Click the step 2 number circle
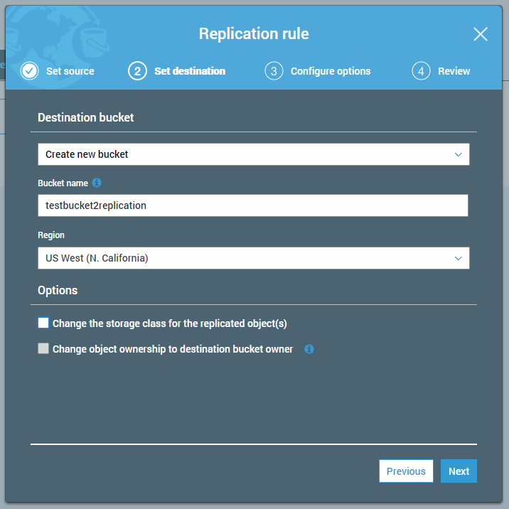Viewport: 509px width, 509px height. coord(137,71)
